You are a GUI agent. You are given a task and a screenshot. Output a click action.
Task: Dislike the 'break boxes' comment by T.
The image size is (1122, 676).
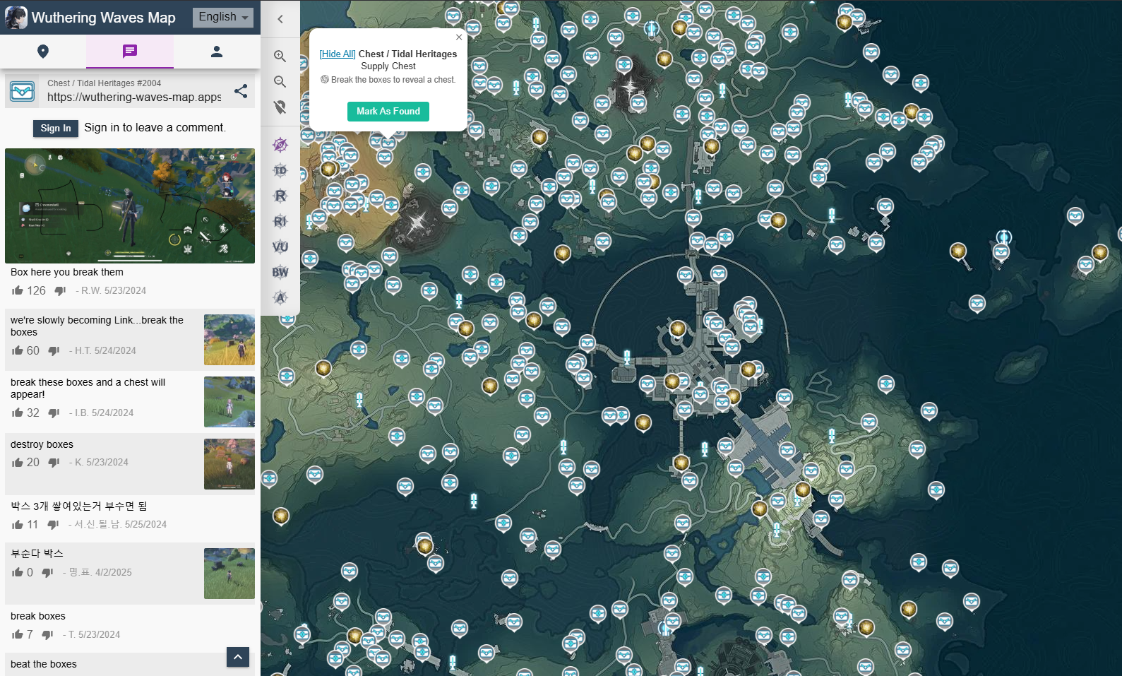[x=47, y=634]
